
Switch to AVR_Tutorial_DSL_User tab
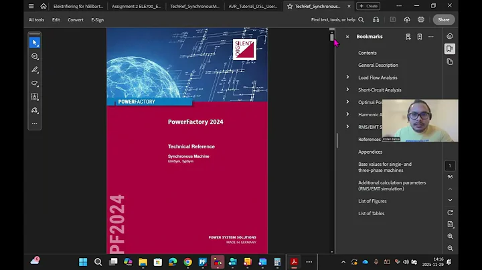[252, 6]
